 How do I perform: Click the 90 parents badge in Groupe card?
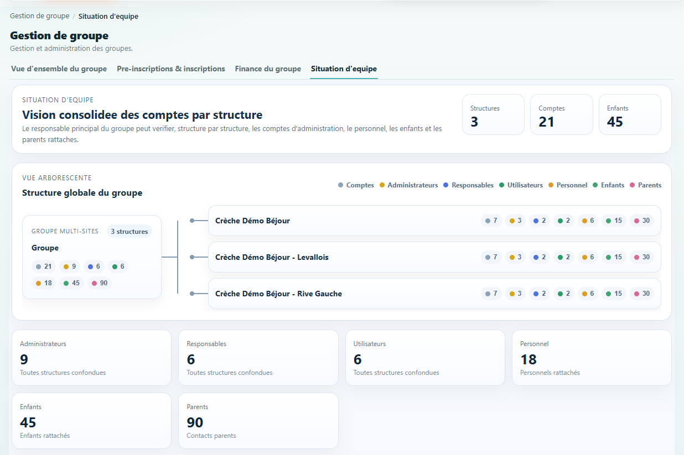coord(100,283)
